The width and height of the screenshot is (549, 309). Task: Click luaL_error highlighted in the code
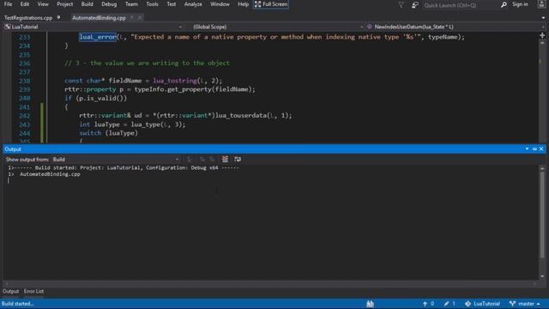click(x=98, y=37)
